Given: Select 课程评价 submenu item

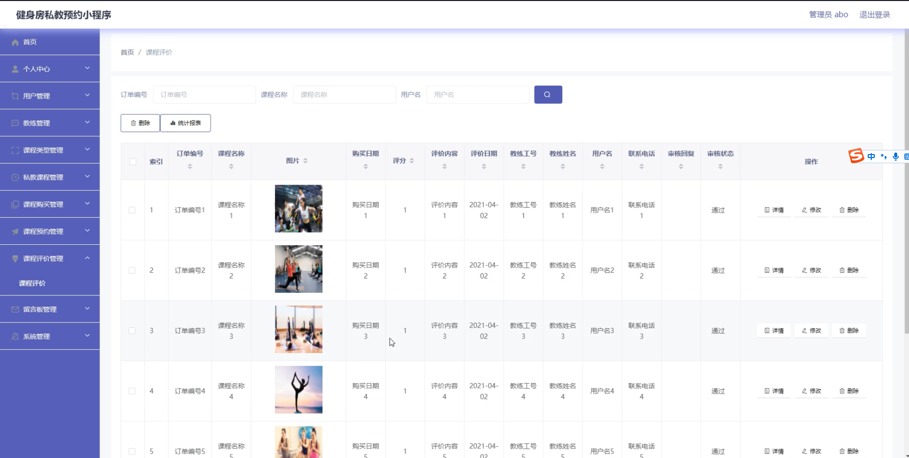Looking at the screenshot, I should click(32, 283).
